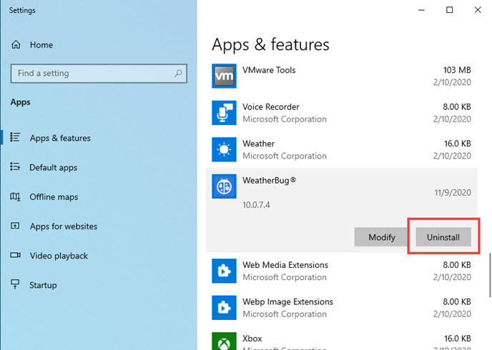Click the Apps & features list icon
This screenshot has width=492, height=350.
pyautogui.click(x=15, y=138)
